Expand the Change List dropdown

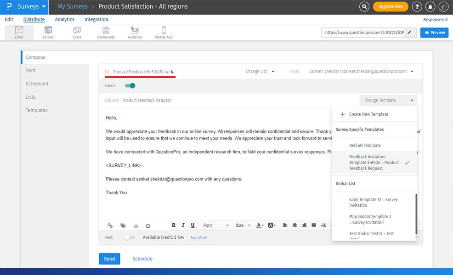260,71
